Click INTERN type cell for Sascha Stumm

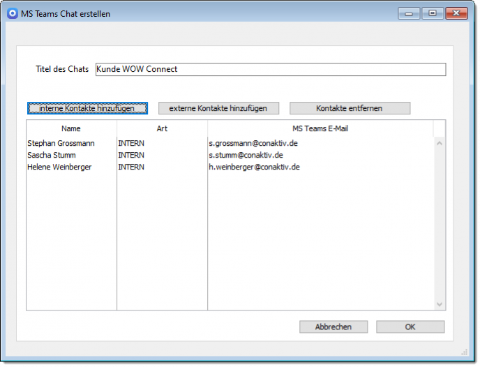tap(131, 155)
